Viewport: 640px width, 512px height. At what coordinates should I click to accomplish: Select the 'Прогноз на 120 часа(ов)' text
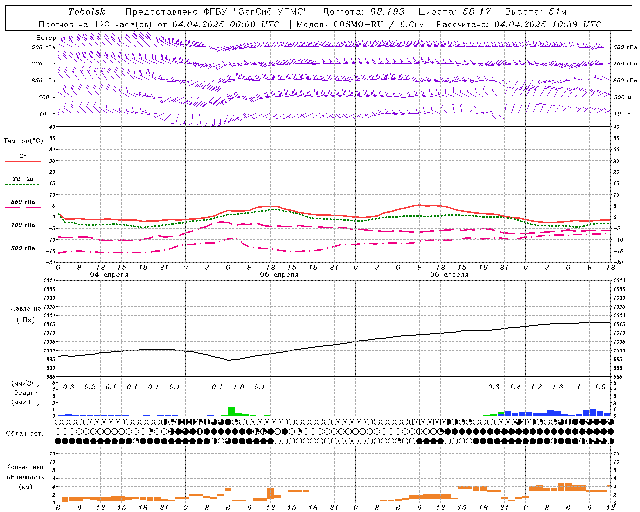[96, 24]
